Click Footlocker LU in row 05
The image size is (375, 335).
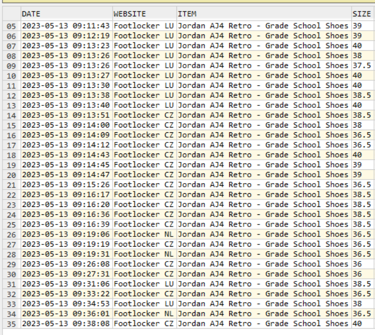tap(144, 26)
